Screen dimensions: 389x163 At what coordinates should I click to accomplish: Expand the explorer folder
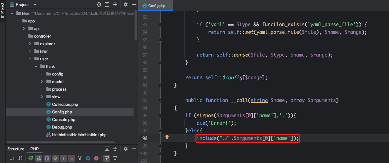point(30,44)
